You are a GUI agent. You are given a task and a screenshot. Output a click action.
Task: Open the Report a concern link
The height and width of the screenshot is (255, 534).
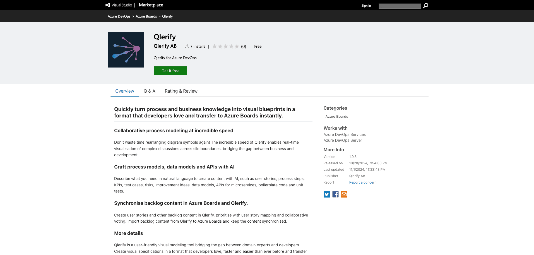click(x=363, y=182)
